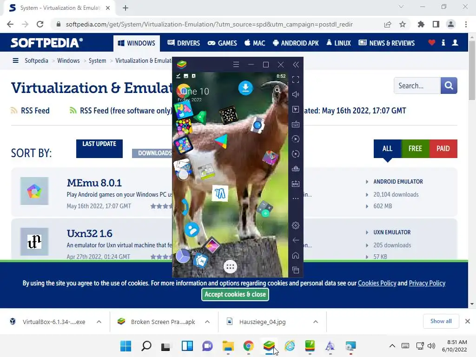Open the BlueStacks hamburger menu

tap(236, 64)
